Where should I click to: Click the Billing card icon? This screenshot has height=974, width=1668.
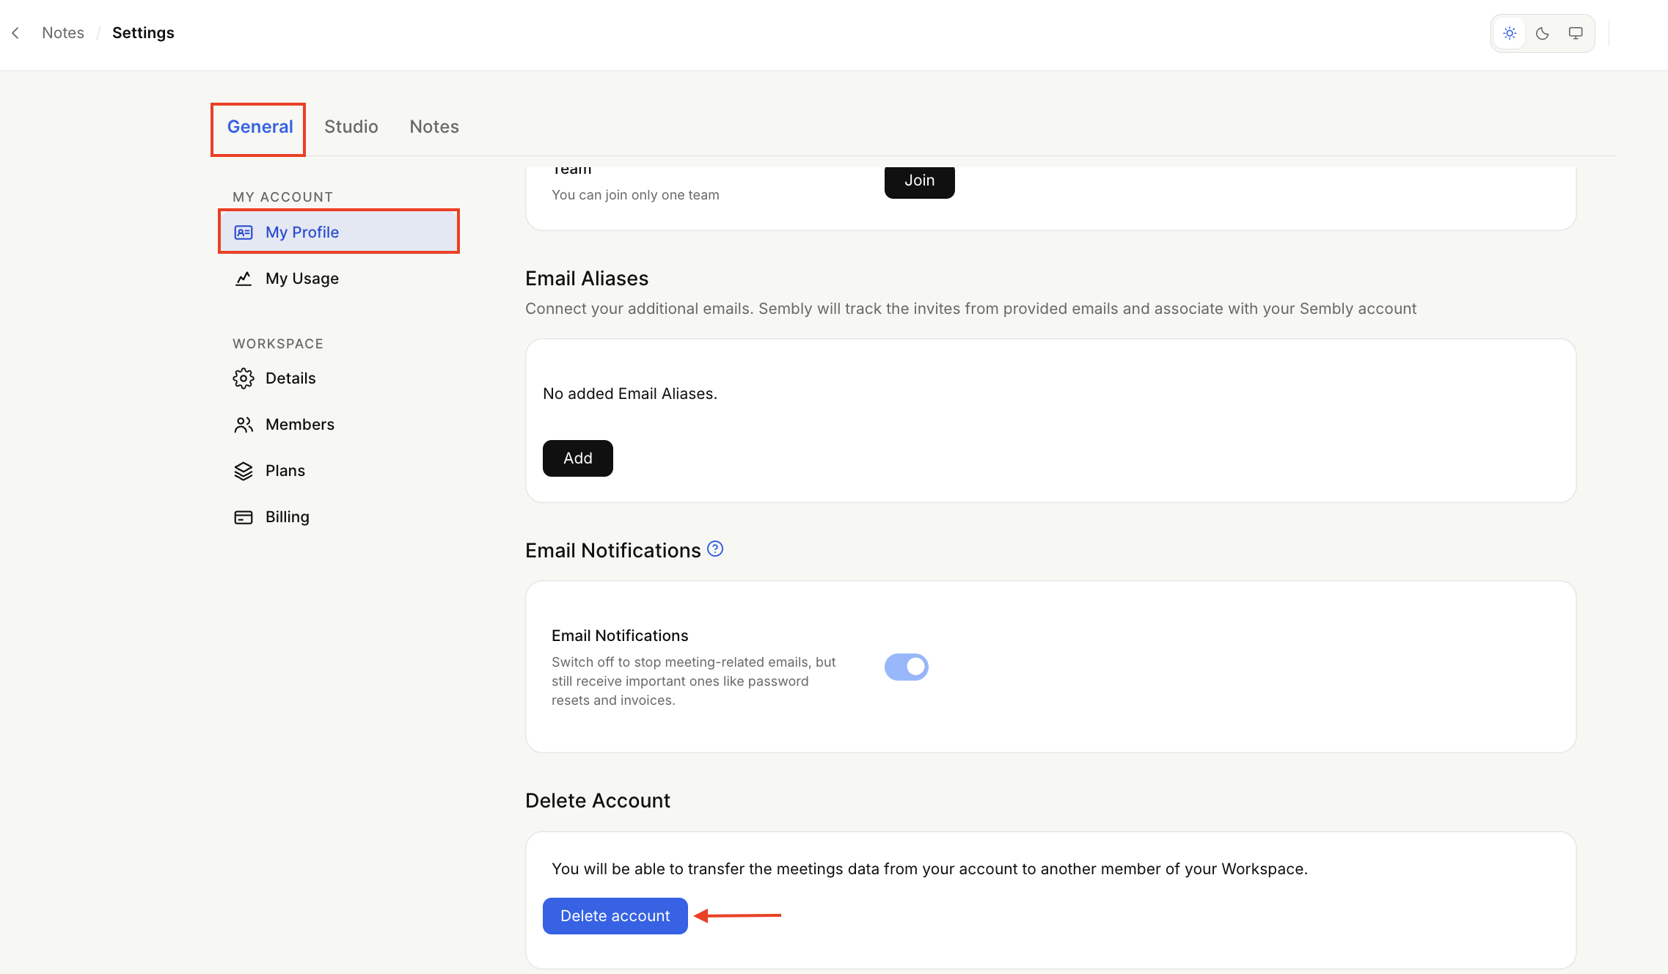244,517
